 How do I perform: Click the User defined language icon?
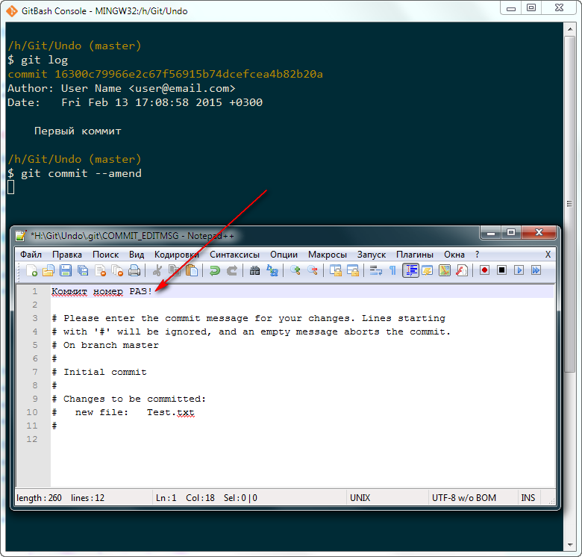(x=428, y=270)
